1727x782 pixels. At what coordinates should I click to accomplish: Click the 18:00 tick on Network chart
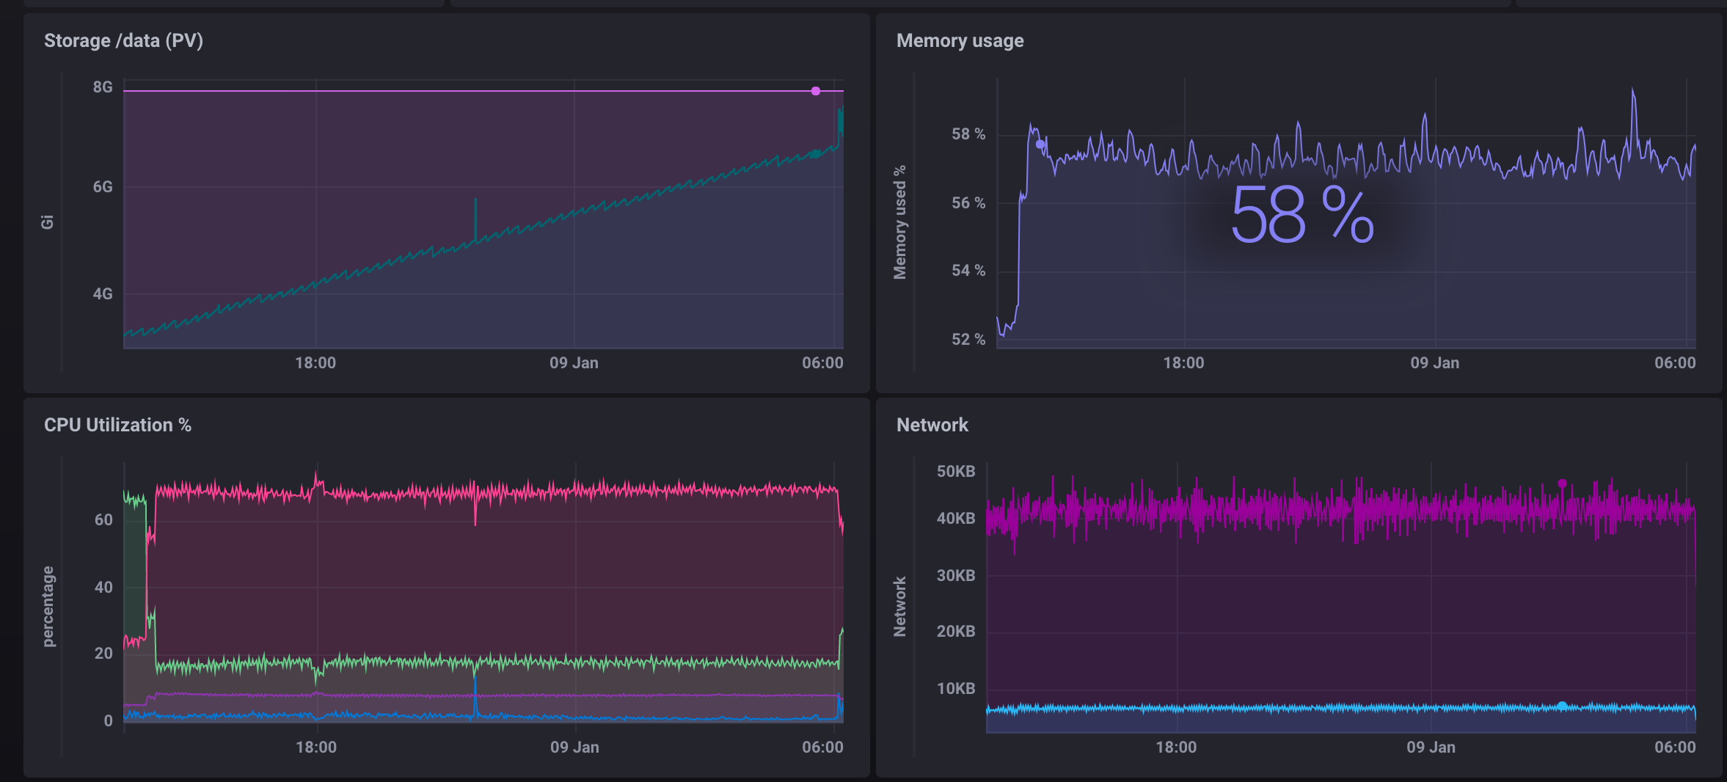[x=1176, y=748]
